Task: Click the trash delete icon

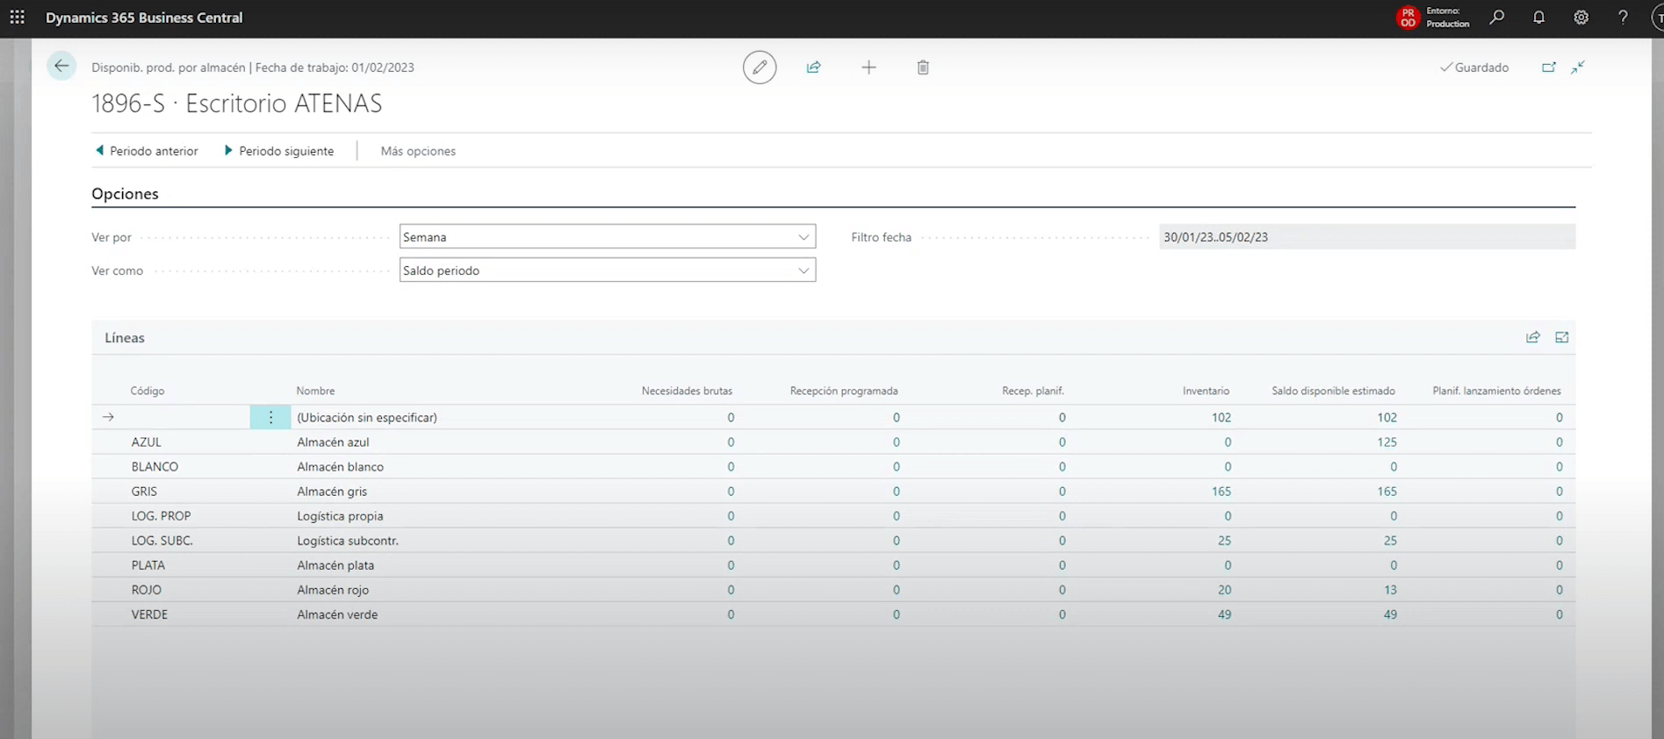Action: tap(923, 67)
